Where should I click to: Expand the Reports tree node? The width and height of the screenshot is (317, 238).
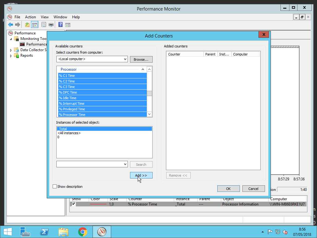point(11,56)
